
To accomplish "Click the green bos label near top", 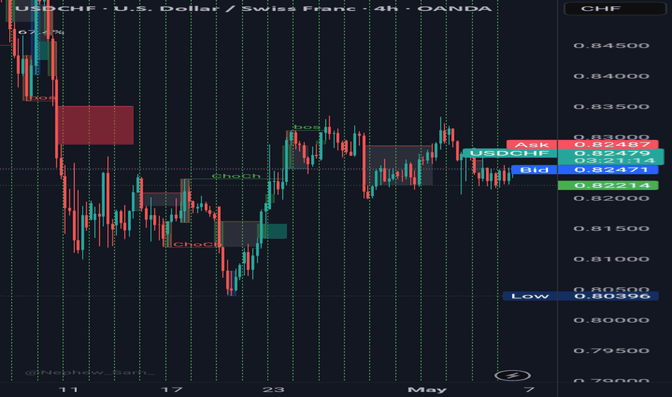I will pyautogui.click(x=306, y=127).
